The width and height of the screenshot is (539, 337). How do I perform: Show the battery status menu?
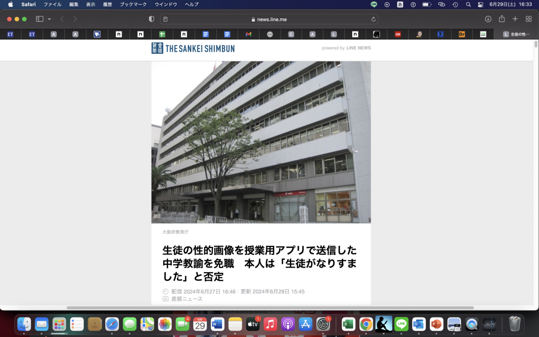click(x=426, y=4)
